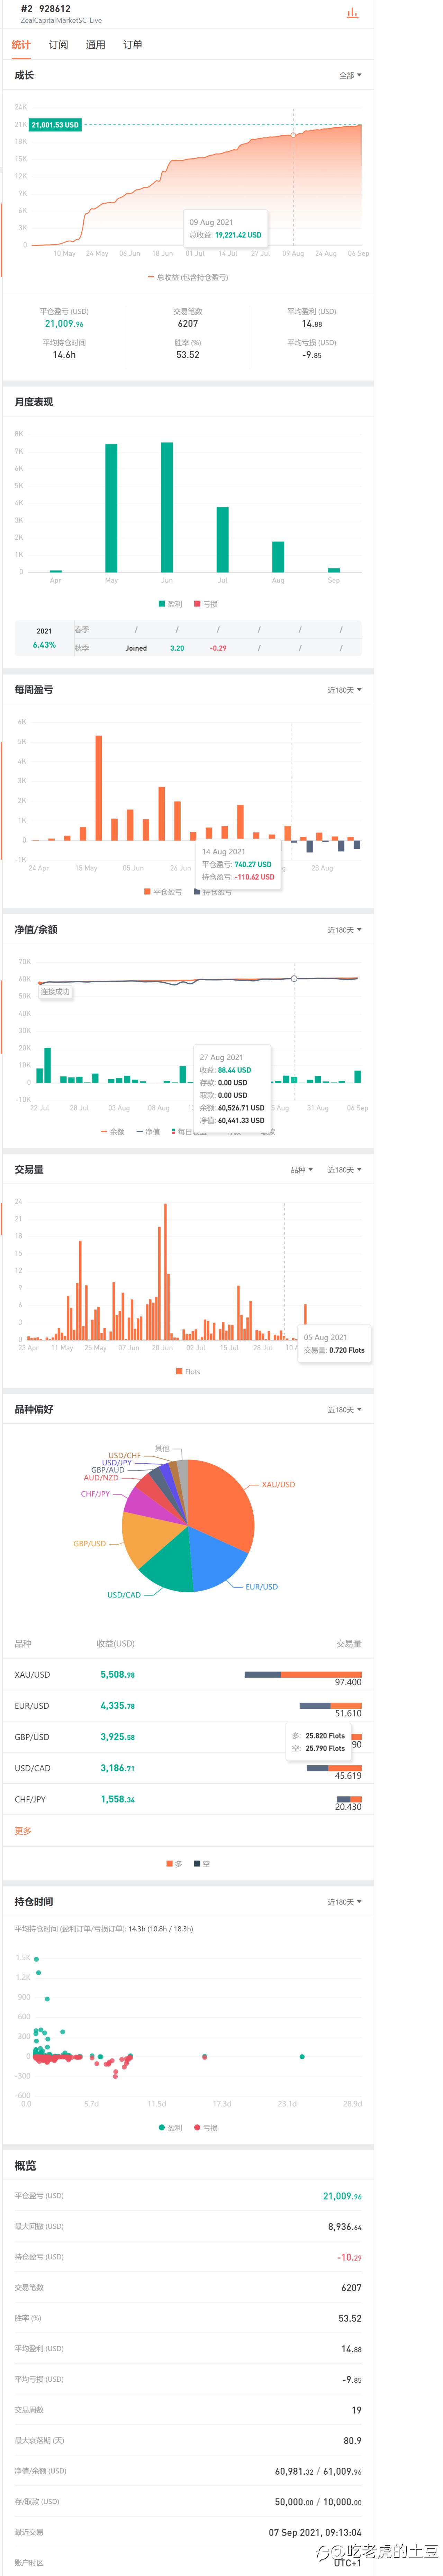Click the XAU/USD volume bar showing 97.400
Image resolution: width=443 pixels, height=2576 pixels.
pyautogui.click(x=303, y=1674)
